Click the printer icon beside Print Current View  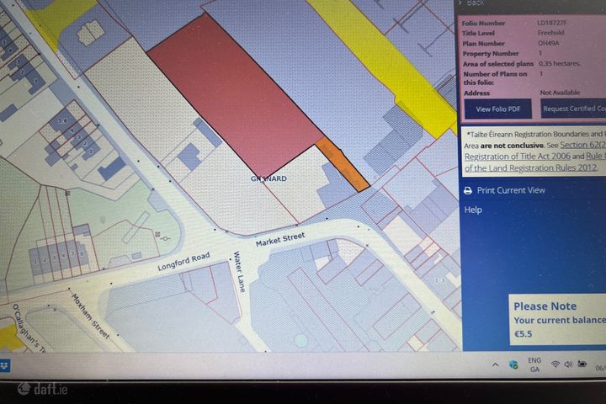coord(468,190)
